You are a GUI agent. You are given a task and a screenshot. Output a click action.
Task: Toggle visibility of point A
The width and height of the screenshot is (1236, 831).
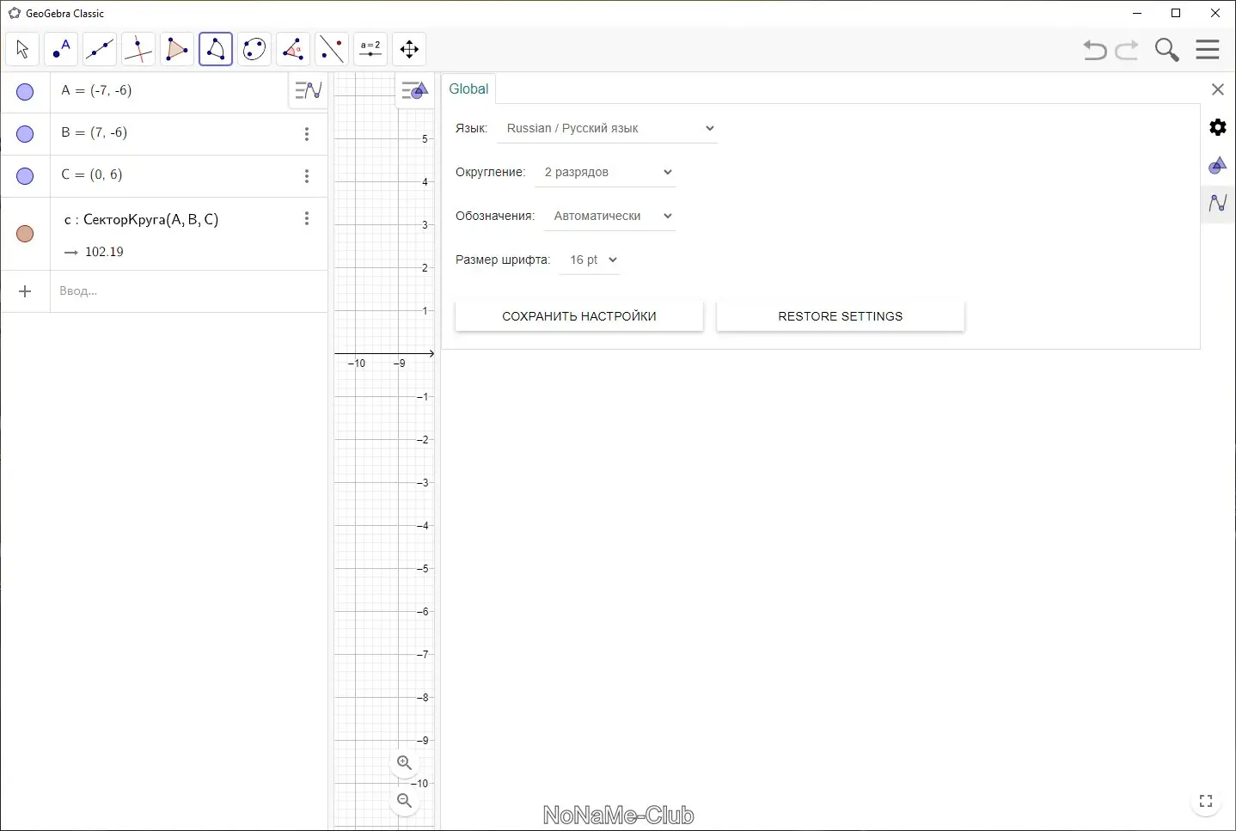coord(25,91)
